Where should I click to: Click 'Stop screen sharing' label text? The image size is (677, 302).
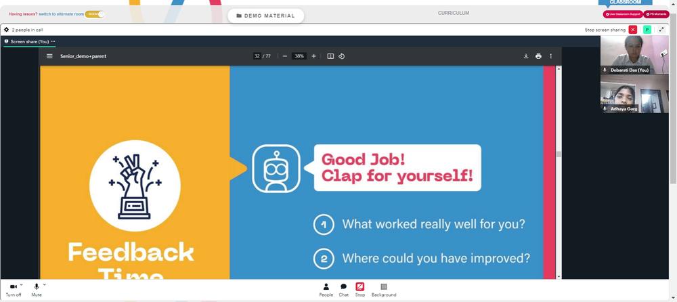point(605,30)
